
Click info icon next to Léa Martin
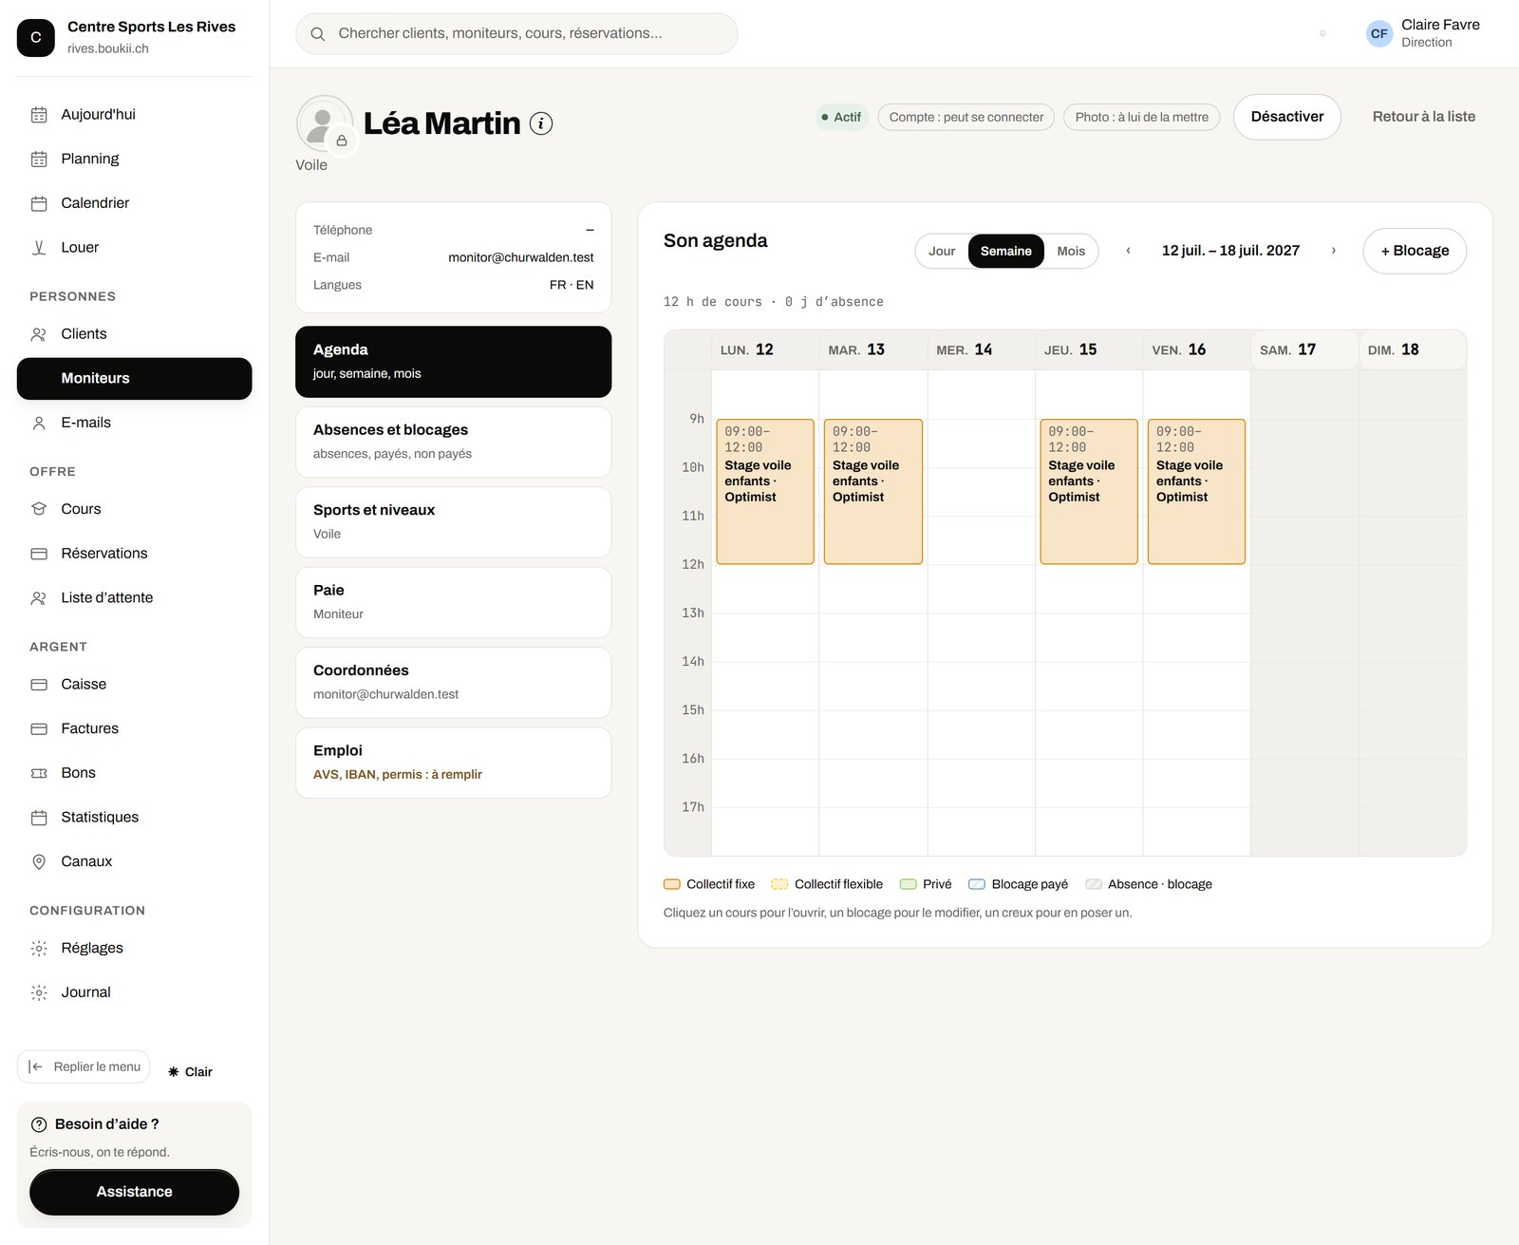541,123
